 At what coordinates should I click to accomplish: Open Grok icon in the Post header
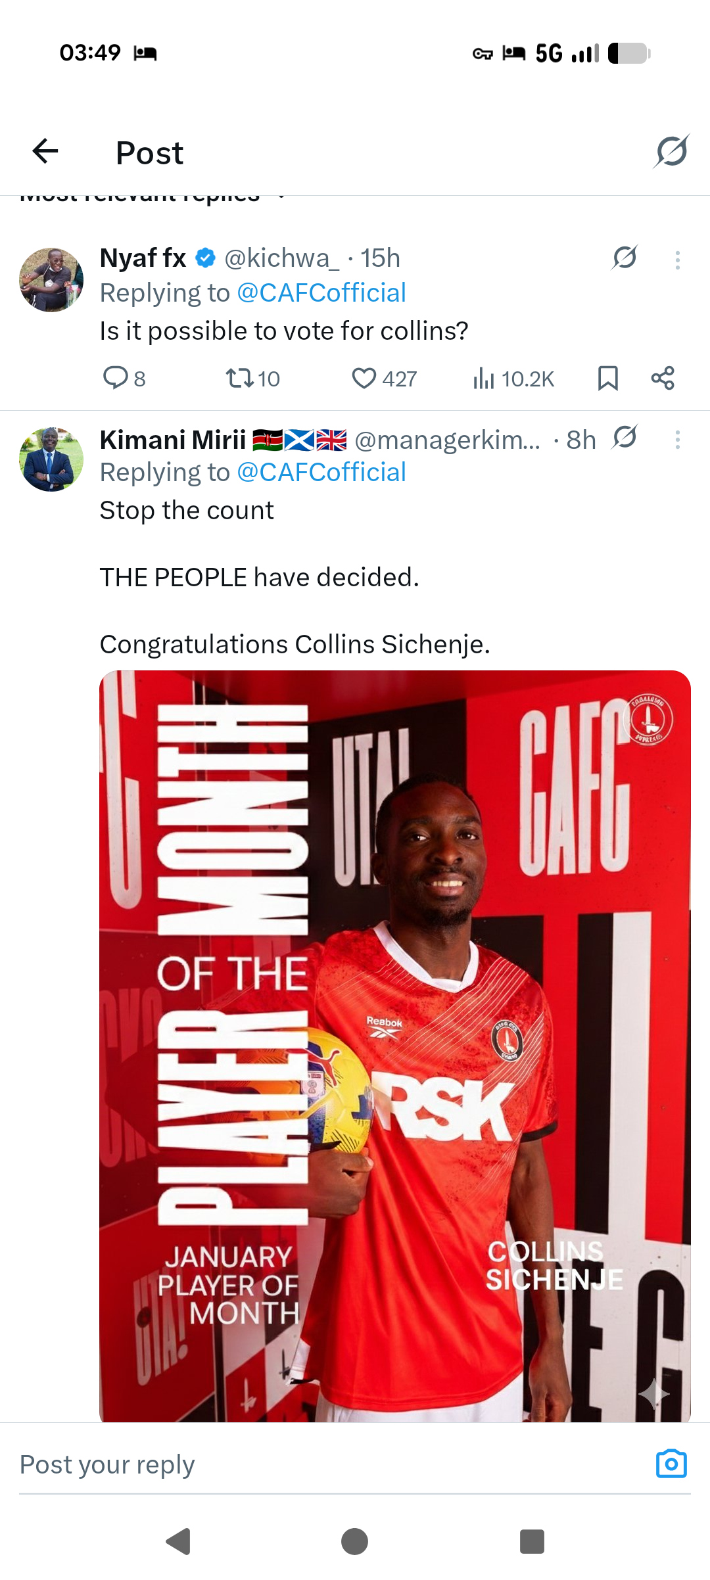[x=671, y=152]
